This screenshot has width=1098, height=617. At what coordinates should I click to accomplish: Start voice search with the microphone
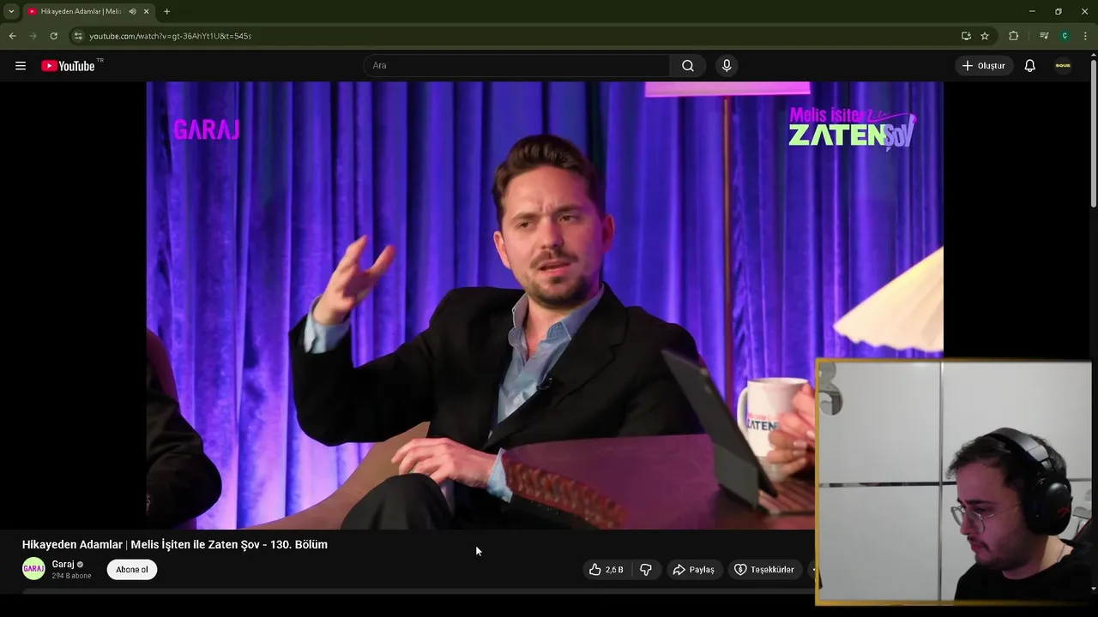click(x=727, y=66)
